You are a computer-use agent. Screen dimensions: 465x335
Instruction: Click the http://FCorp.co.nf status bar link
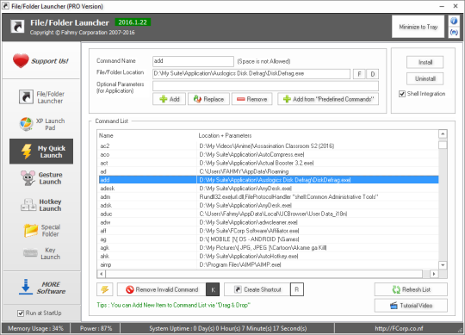(399, 328)
